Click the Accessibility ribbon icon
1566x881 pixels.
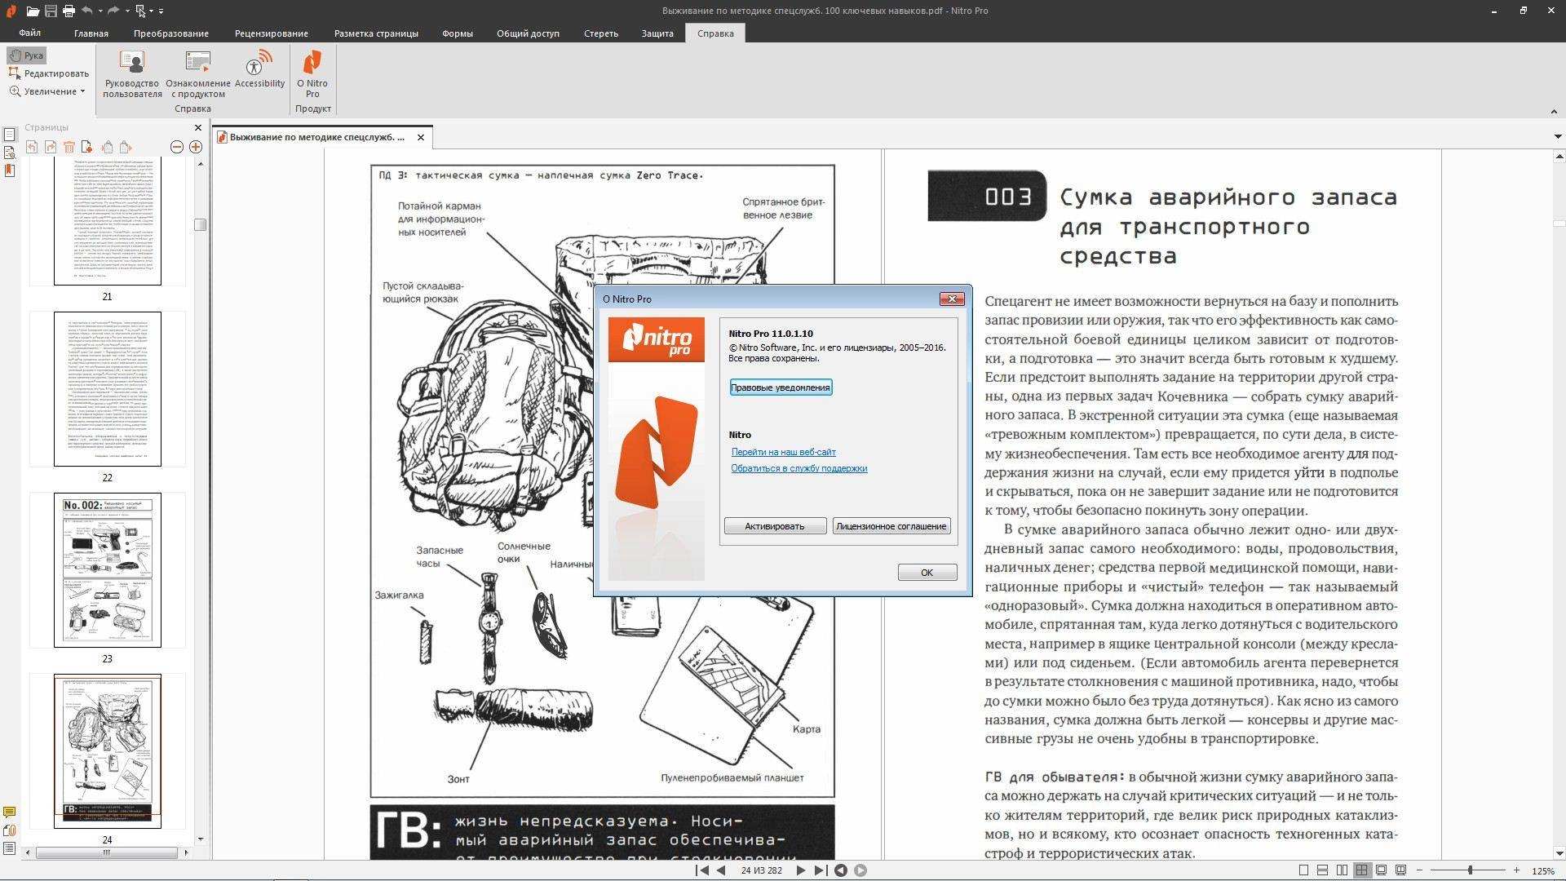(x=259, y=69)
